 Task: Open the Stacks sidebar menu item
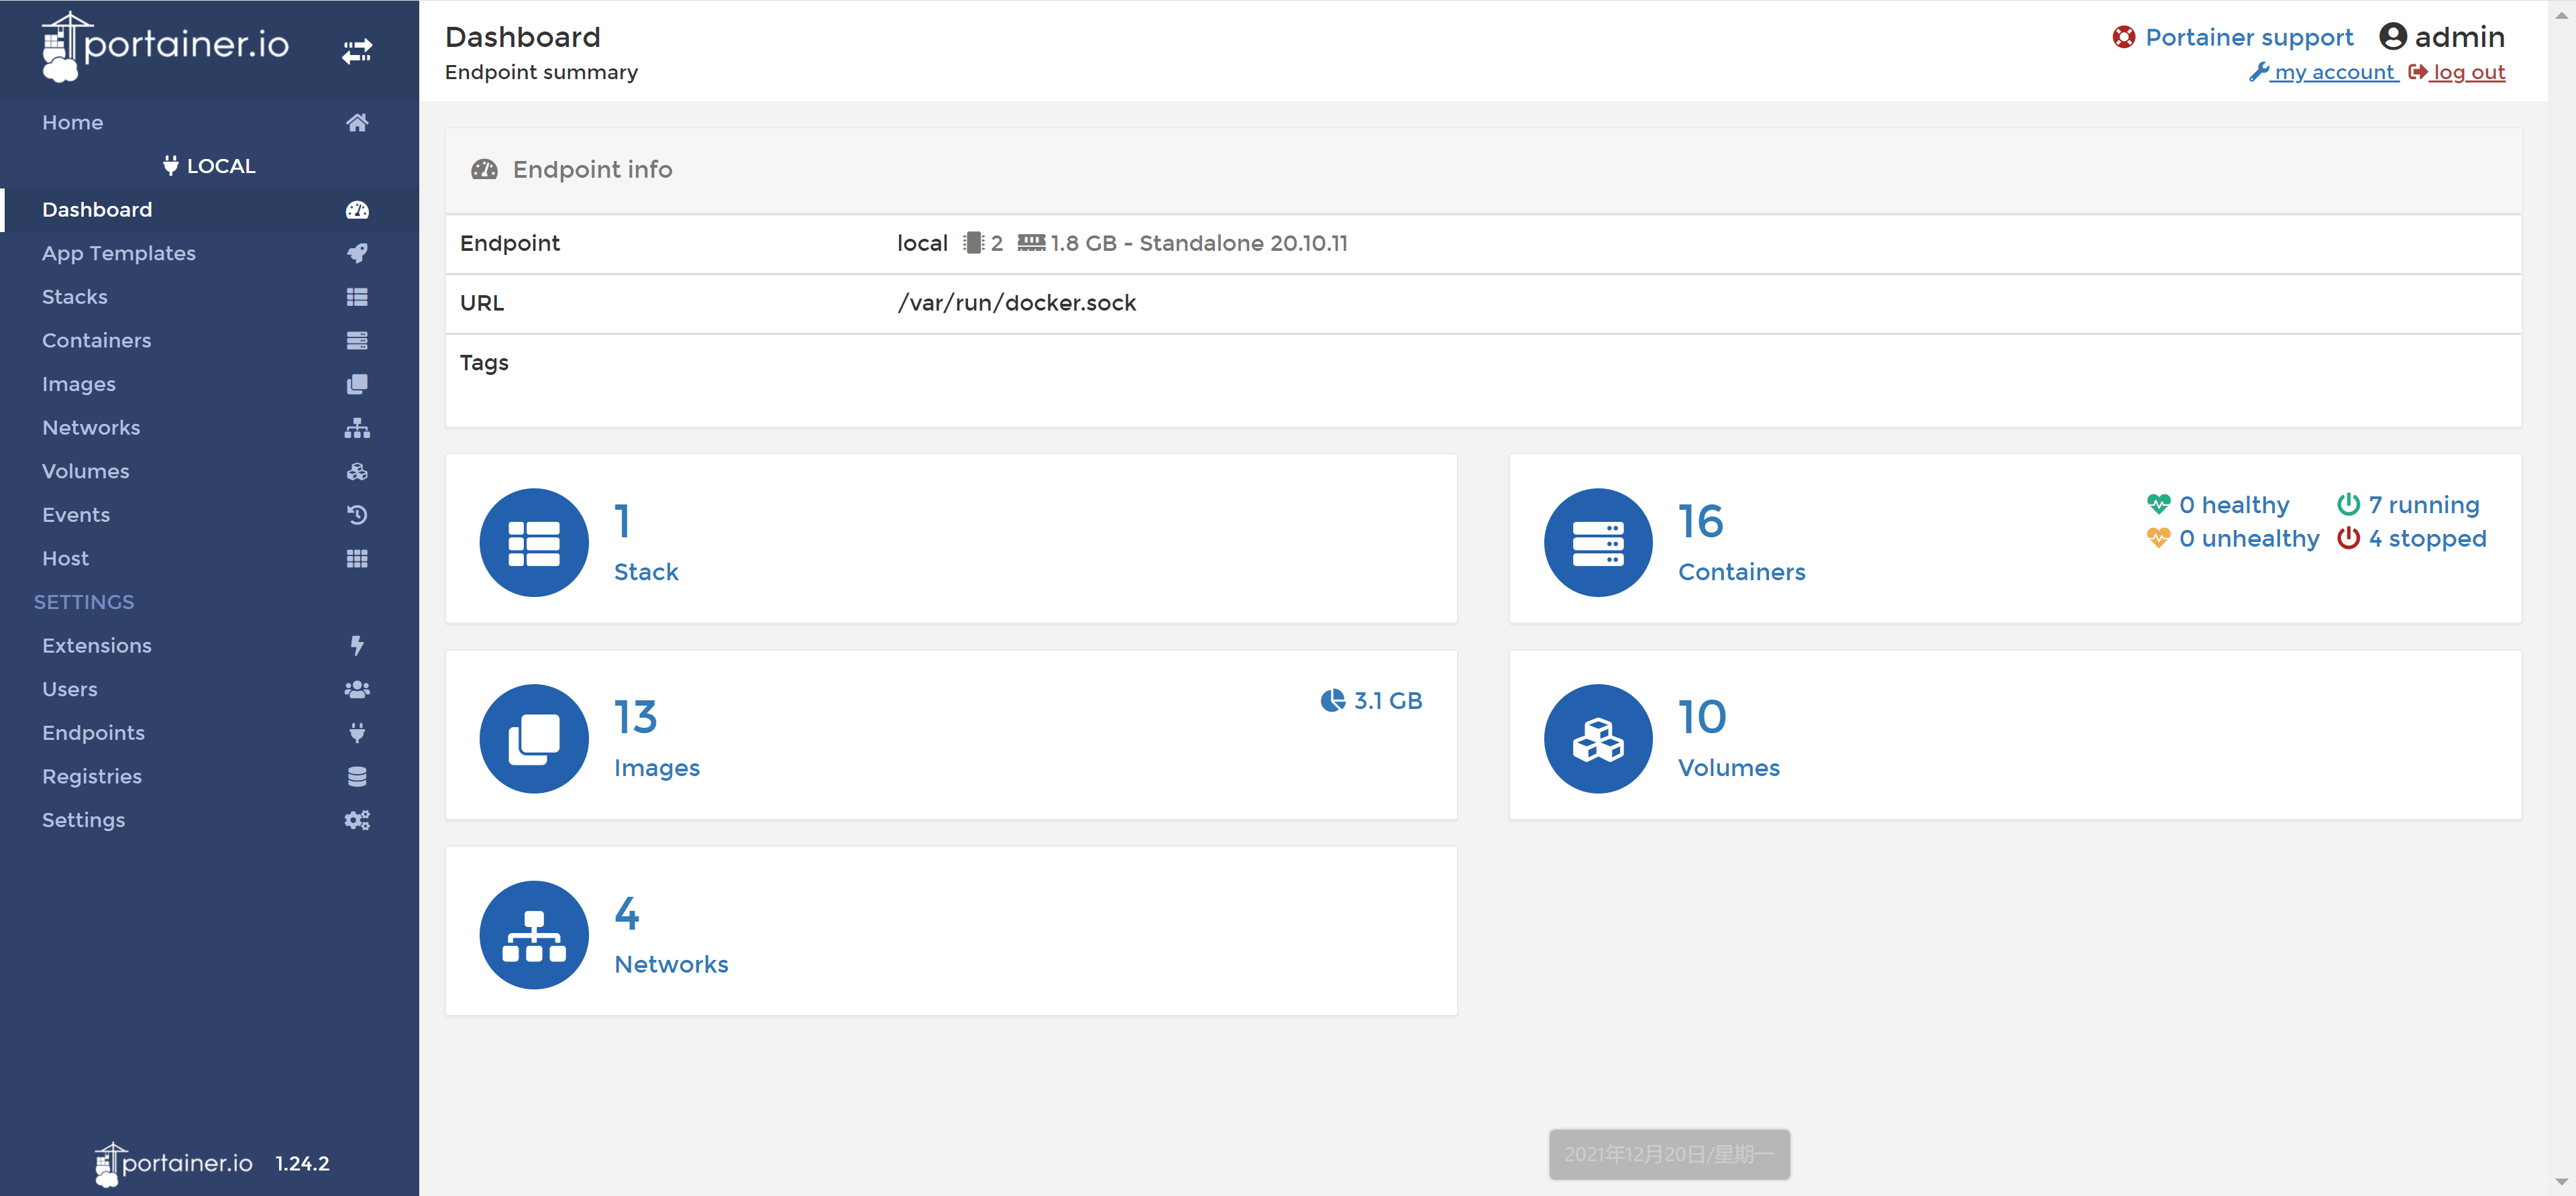(75, 297)
